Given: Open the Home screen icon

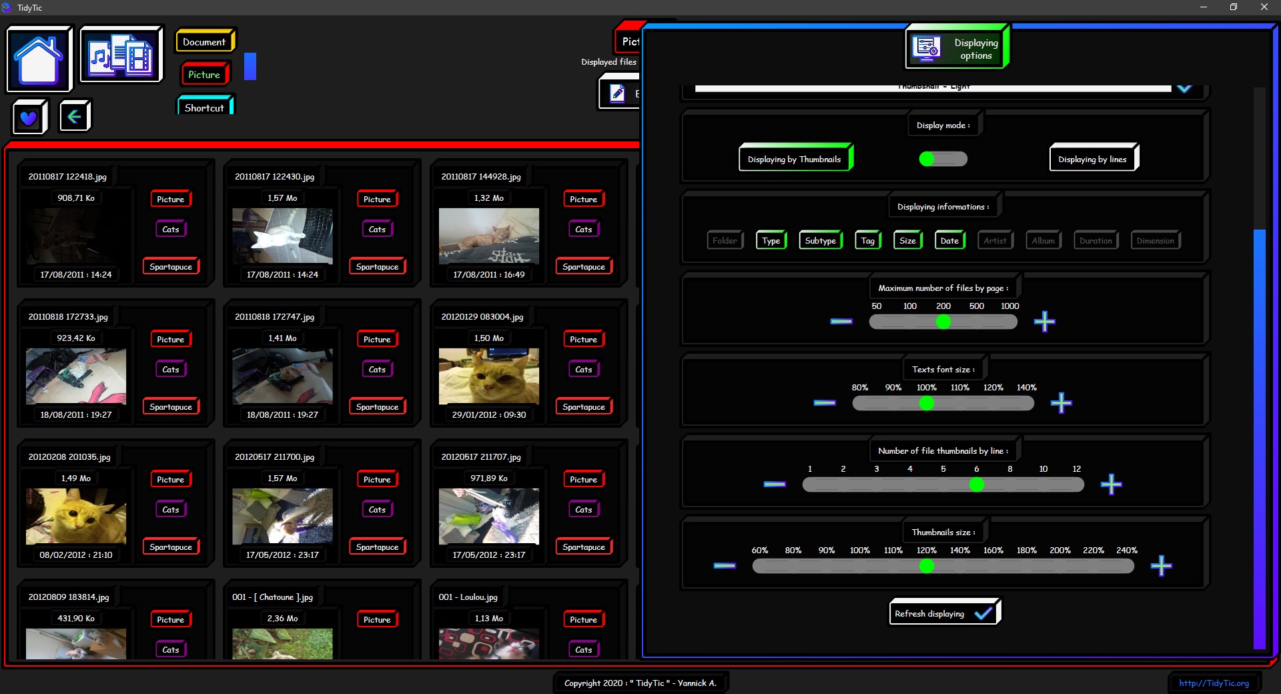Looking at the screenshot, I should point(39,59).
